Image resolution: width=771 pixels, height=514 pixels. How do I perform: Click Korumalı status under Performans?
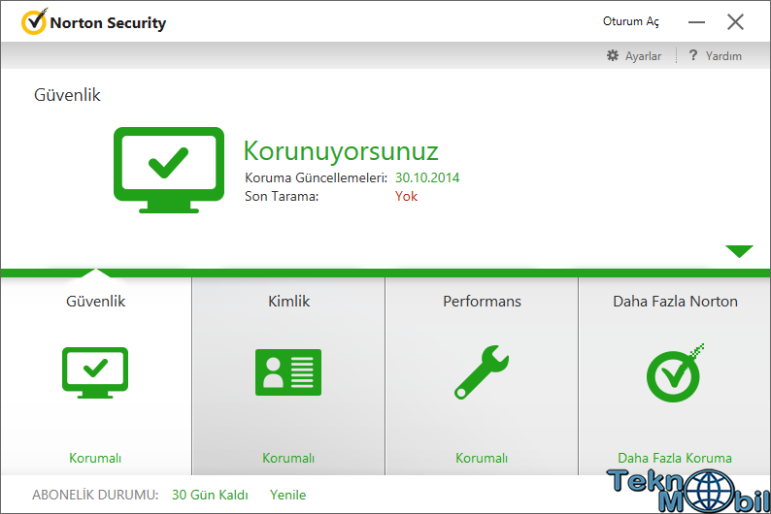(482, 458)
